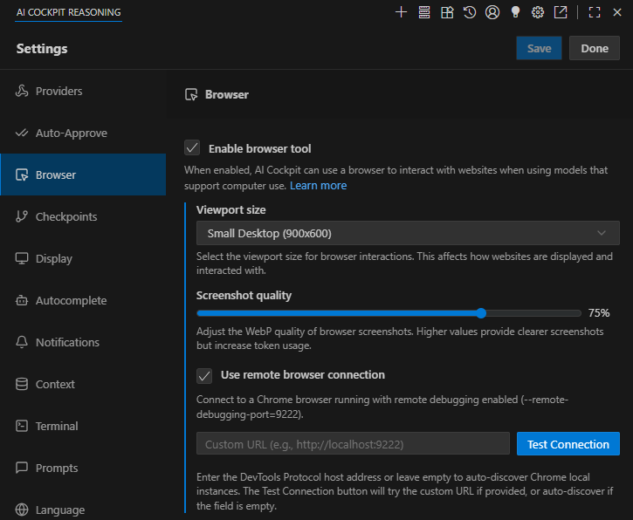Image resolution: width=633 pixels, height=520 pixels.
Task: Open the history clock icon
Action: [x=470, y=12]
